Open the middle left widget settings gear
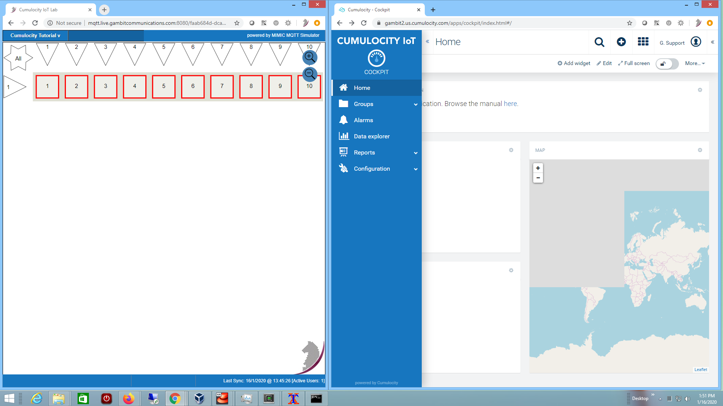Image resolution: width=723 pixels, height=406 pixels. pyautogui.click(x=511, y=150)
